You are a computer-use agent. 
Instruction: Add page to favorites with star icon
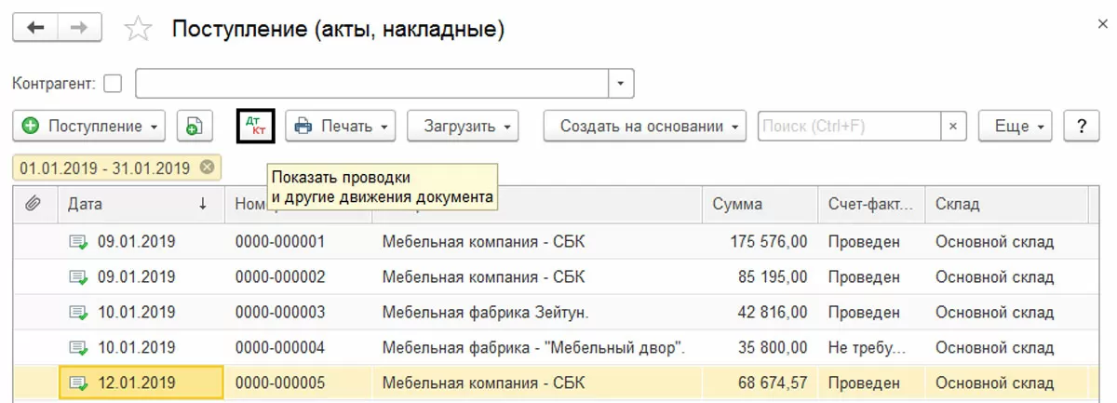click(139, 29)
